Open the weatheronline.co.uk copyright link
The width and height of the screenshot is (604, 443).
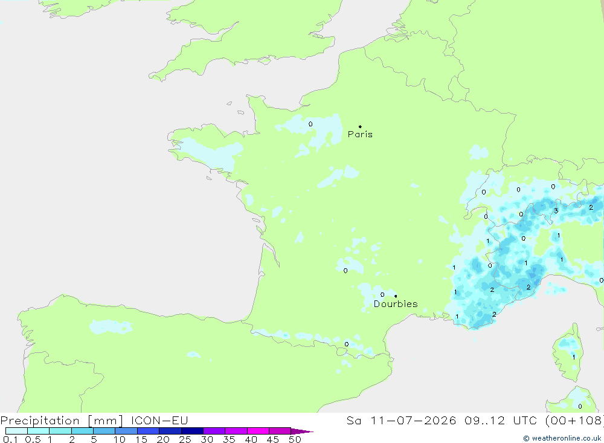562,438
